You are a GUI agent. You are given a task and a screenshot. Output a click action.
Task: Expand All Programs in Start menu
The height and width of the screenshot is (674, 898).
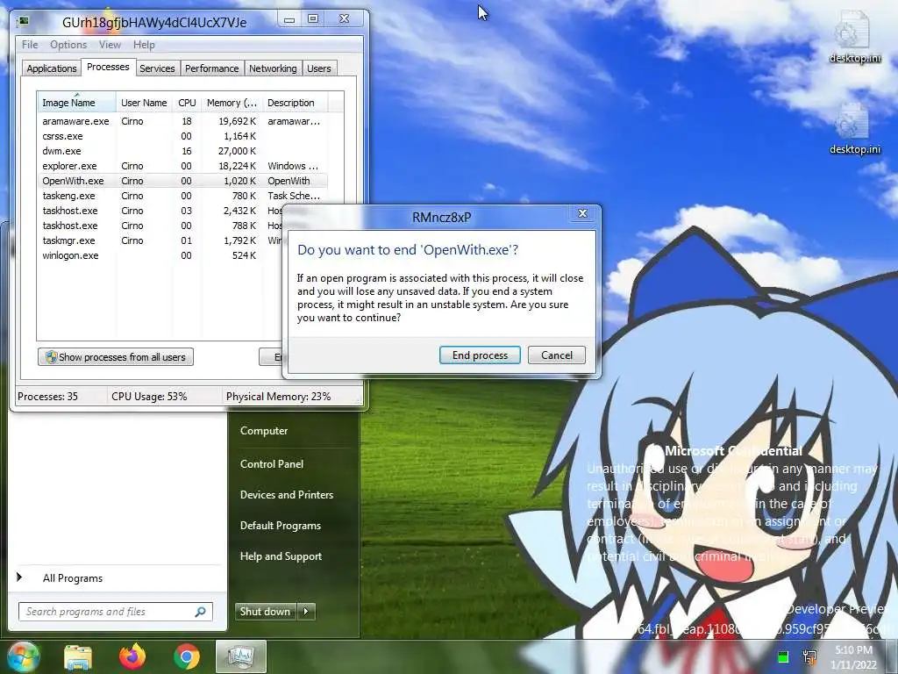(x=73, y=578)
